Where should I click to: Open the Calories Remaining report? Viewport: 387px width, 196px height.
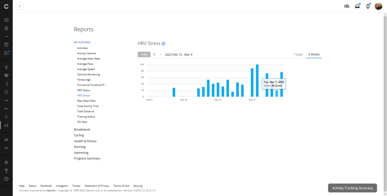click(88, 74)
